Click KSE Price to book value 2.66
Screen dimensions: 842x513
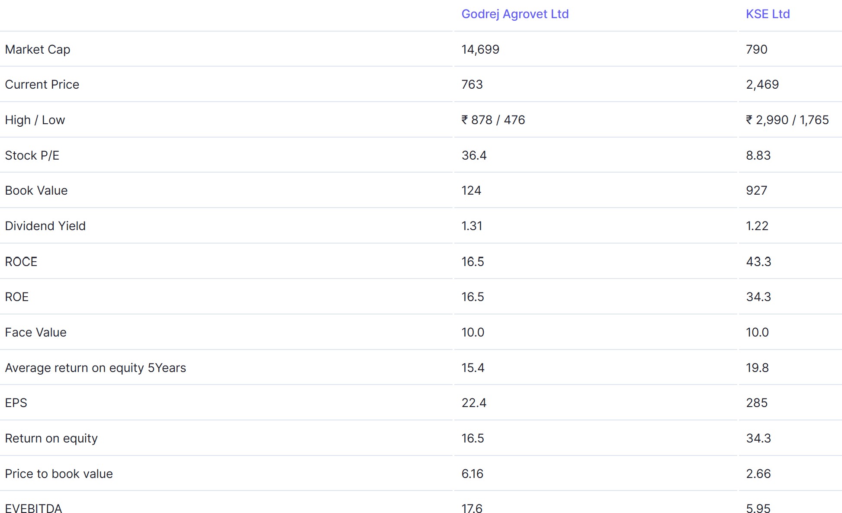tap(758, 474)
